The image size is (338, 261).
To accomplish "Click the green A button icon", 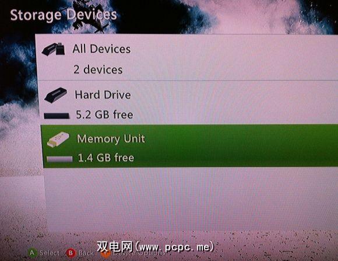I will tap(32, 253).
